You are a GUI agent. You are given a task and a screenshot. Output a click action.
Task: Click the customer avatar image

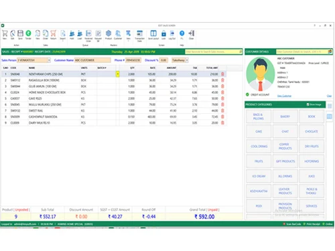261,74
